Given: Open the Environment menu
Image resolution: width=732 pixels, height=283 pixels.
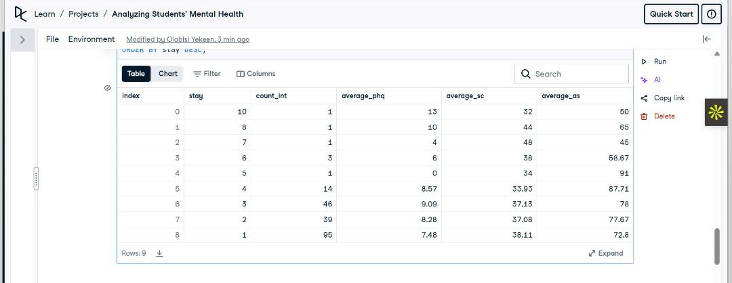Looking at the screenshot, I should click(x=91, y=39).
